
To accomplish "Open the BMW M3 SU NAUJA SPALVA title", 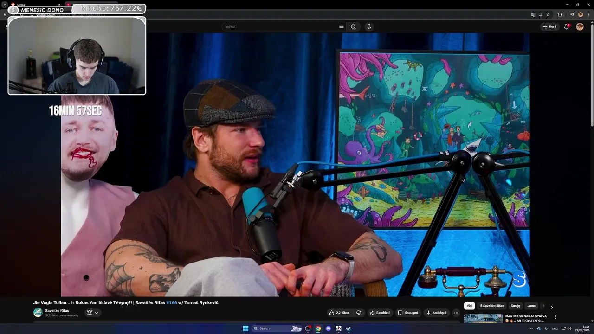I will pyautogui.click(x=525, y=318).
